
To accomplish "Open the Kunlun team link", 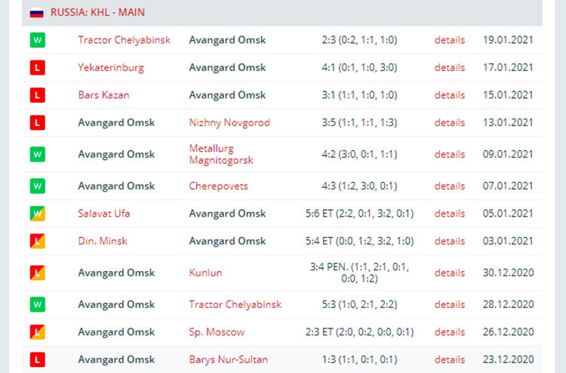I will coord(205,273).
